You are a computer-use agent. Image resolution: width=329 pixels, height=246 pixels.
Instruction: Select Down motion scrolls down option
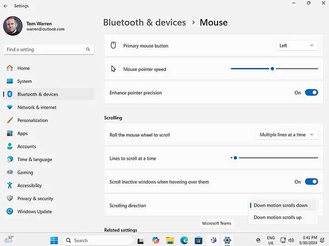(283, 205)
